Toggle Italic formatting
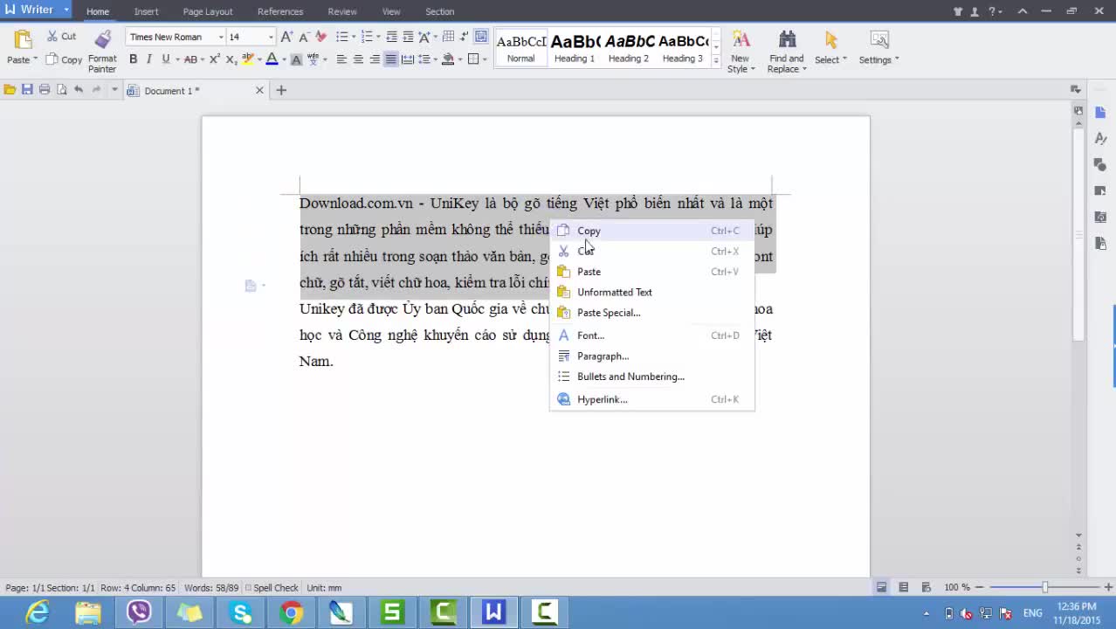 click(149, 59)
